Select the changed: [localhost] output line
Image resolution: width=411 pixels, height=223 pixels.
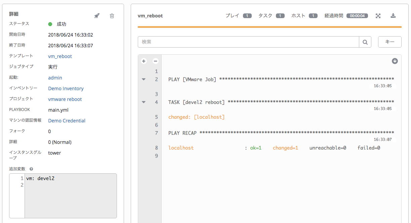coord(196,117)
